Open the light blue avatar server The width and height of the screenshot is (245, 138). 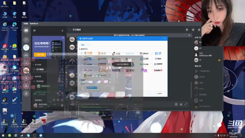click(26, 48)
